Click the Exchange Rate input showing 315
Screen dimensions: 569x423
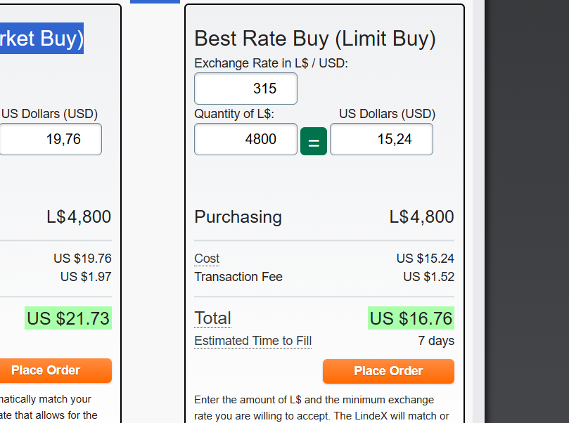(x=245, y=89)
